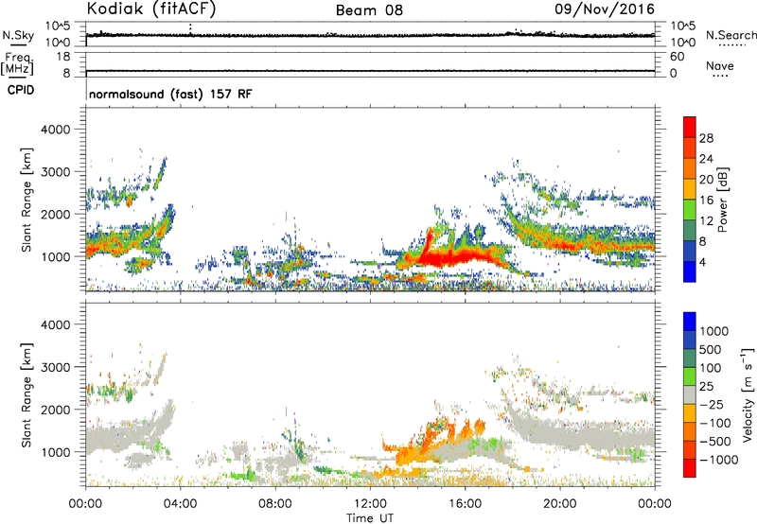
Task: Click the 'Power [dB]' colorbar label
Action: point(723,200)
